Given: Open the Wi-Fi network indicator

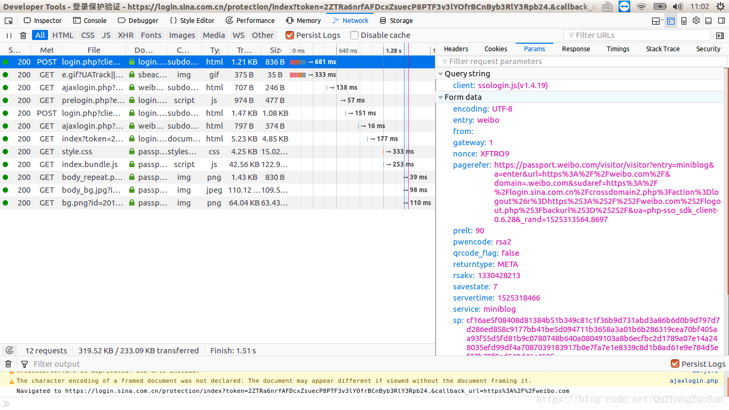Looking at the screenshot, I should (x=641, y=6).
